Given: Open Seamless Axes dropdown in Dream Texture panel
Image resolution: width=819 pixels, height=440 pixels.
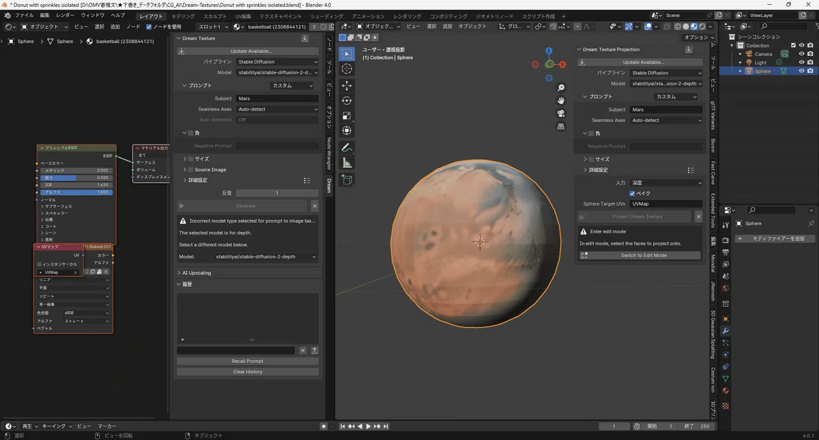Looking at the screenshot, I should pos(277,109).
